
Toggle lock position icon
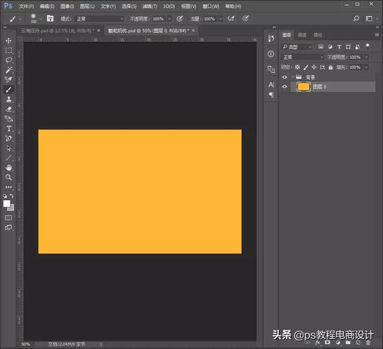pos(314,68)
